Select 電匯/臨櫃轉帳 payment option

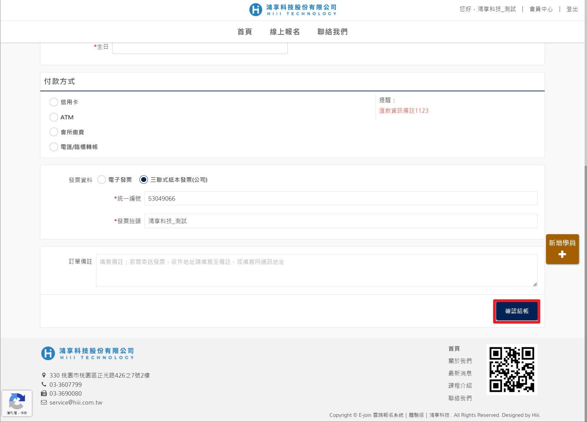click(x=54, y=147)
